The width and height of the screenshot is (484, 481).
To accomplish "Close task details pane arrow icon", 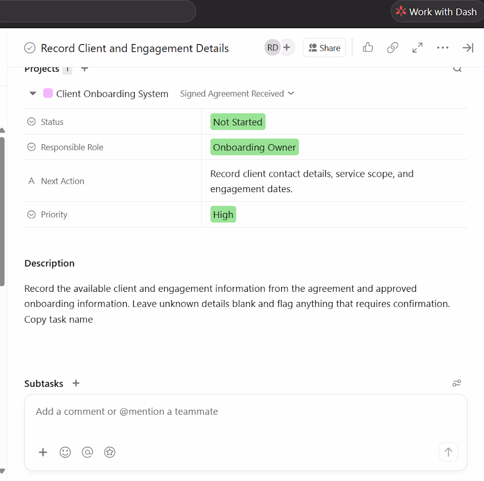I will pyautogui.click(x=468, y=47).
